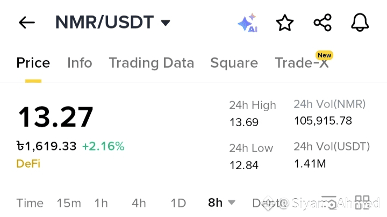Select the NMR/USDT pair title
Screen dimensions: 387x217
[104, 22]
